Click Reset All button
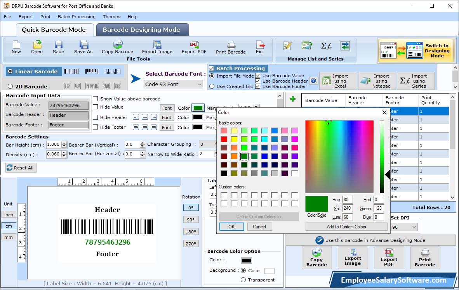Viewport: 459px width, 290px height. point(21,167)
